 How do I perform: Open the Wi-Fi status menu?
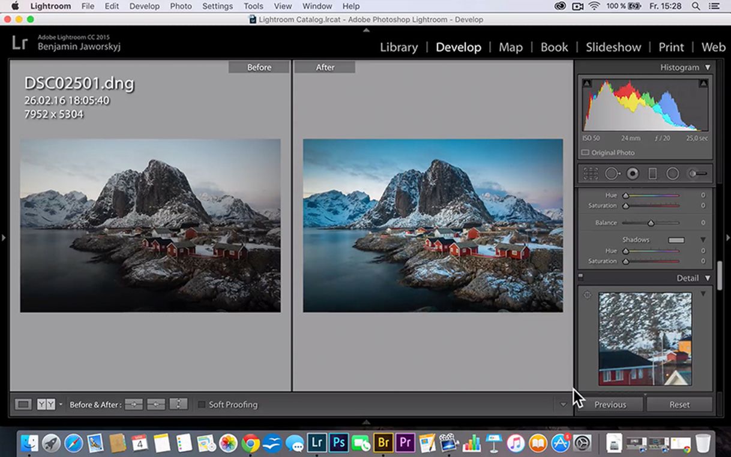click(594, 6)
